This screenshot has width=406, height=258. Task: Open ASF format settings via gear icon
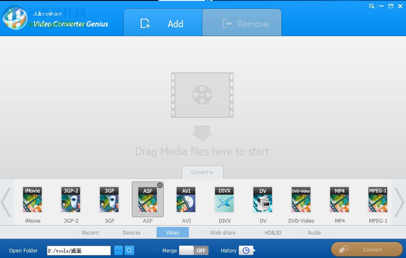coord(159,185)
